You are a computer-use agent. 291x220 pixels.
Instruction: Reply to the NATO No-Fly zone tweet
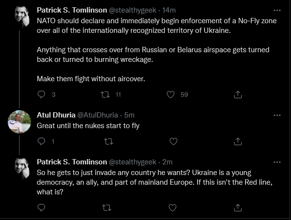click(41, 94)
